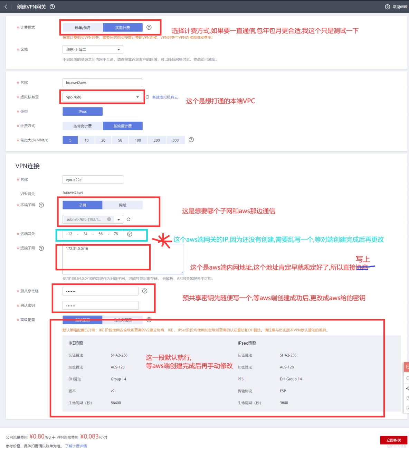Click the vpn-e22e connection name field

pyautogui.click(x=93, y=180)
